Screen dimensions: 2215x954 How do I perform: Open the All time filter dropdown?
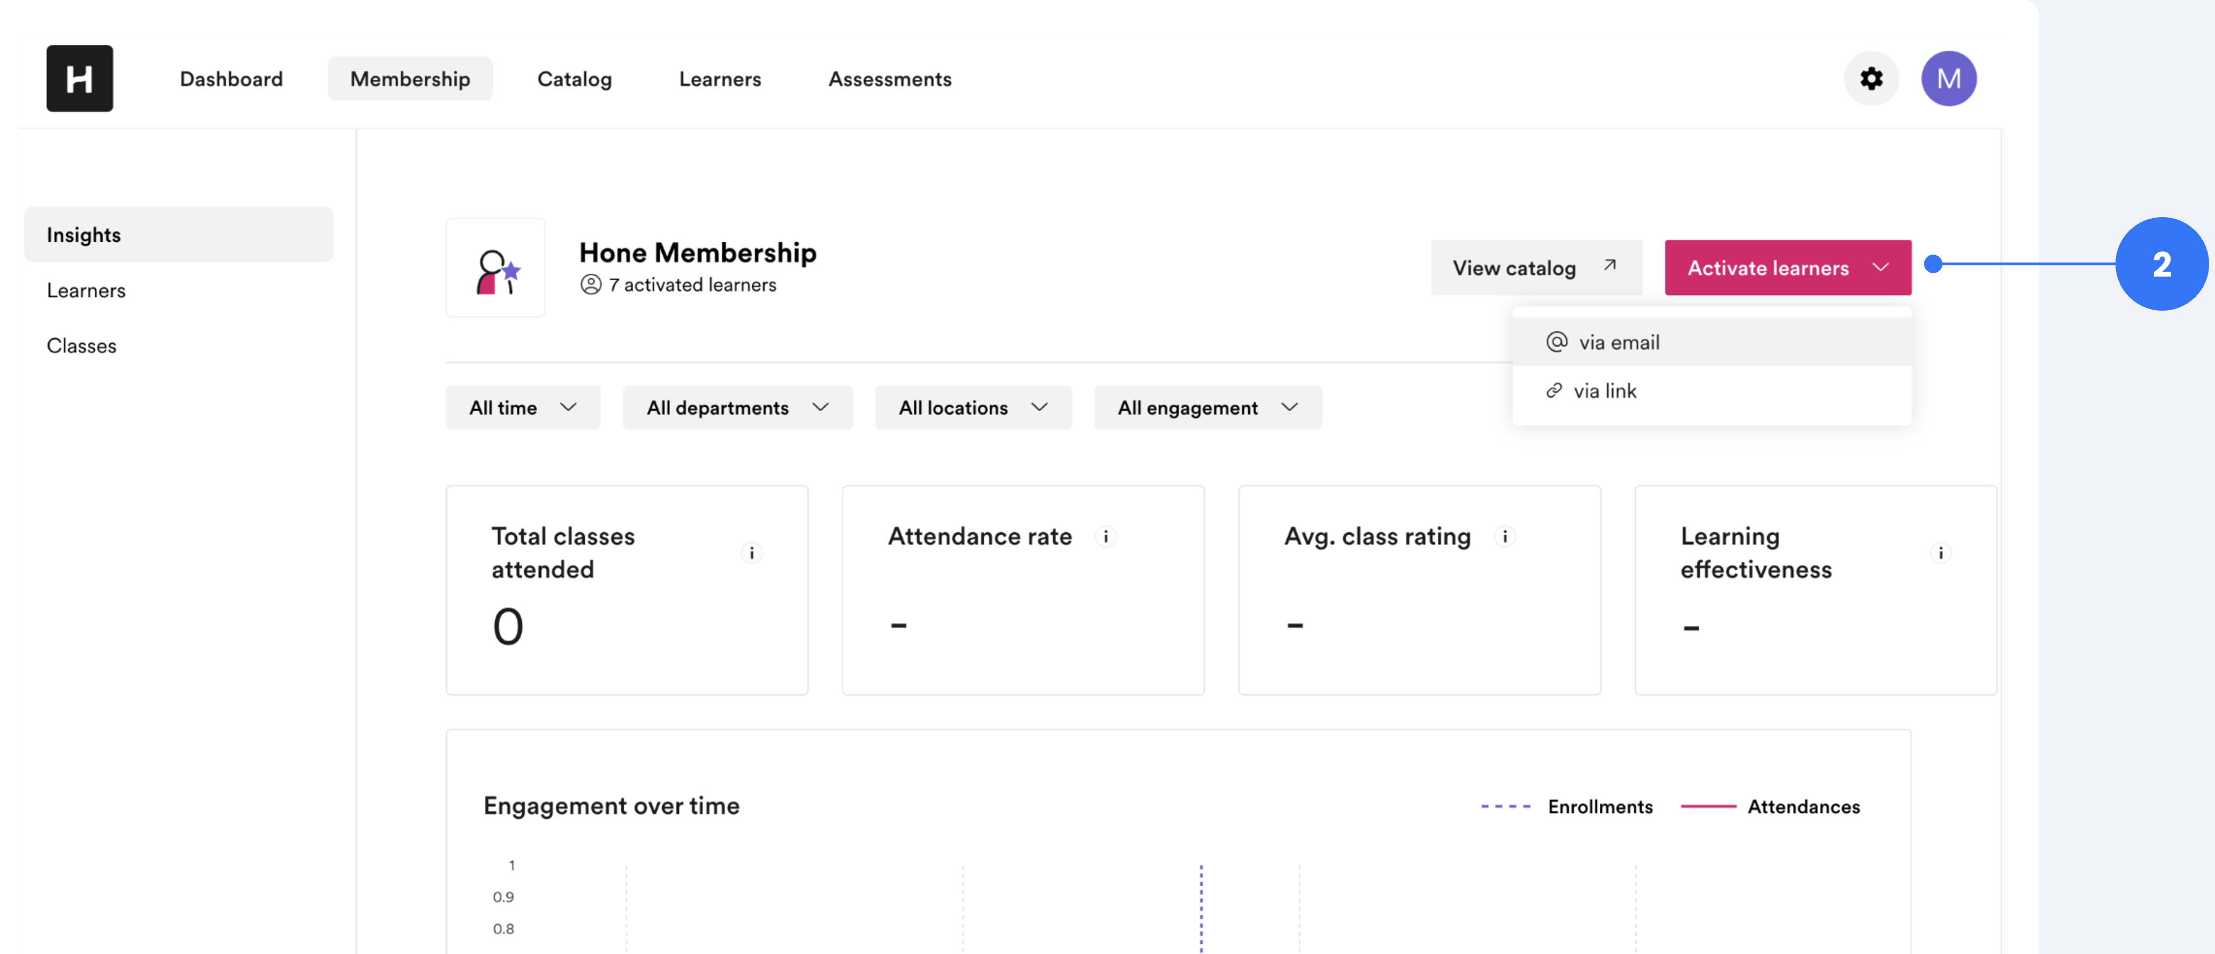click(523, 408)
